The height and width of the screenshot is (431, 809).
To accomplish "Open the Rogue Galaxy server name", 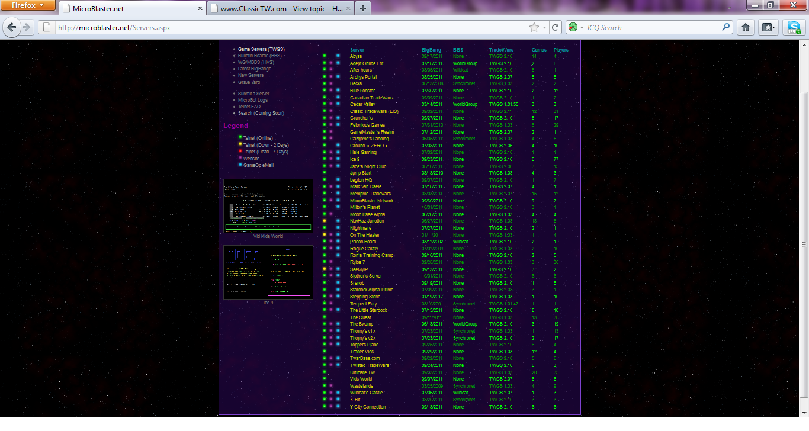I will pyautogui.click(x=364, y=249).
